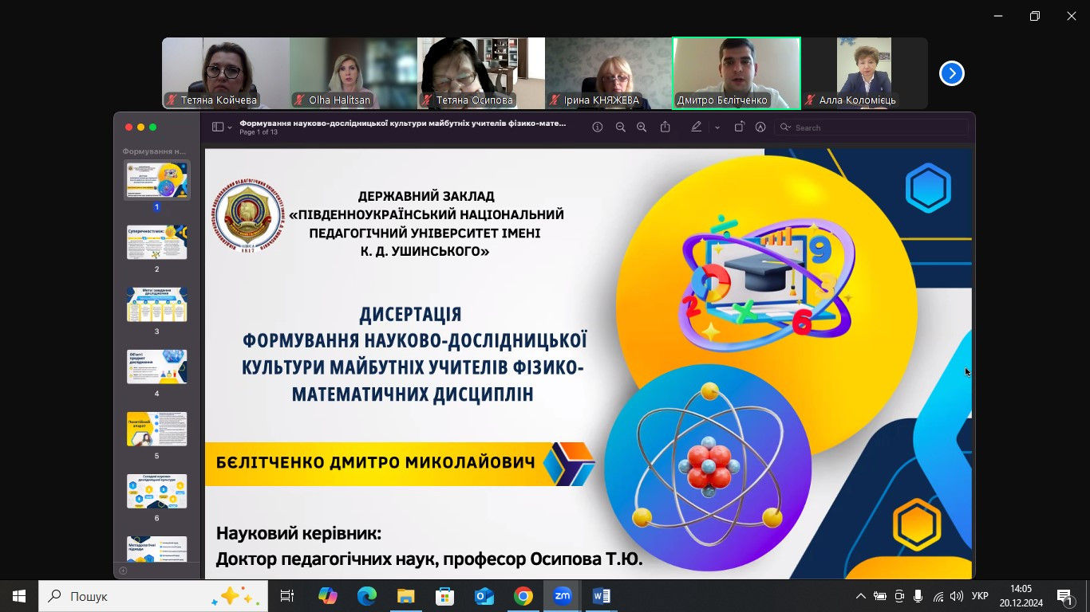
Task: Open Microsoft Edge from the taskbar
Action: point(366,596)
